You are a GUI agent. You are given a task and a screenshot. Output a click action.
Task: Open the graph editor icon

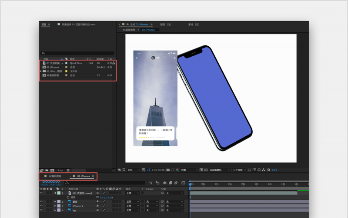click(183, 183)
